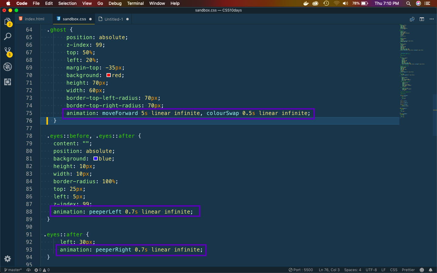Switch to the Untitled-1 tab

(114, 19)
